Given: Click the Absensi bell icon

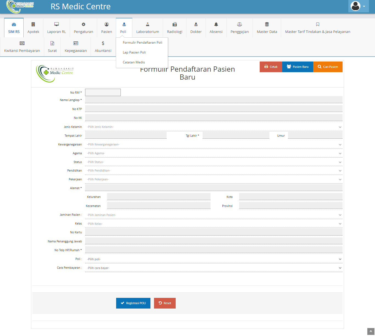Looking at the screenshot, I should click(x=216, y=24).
